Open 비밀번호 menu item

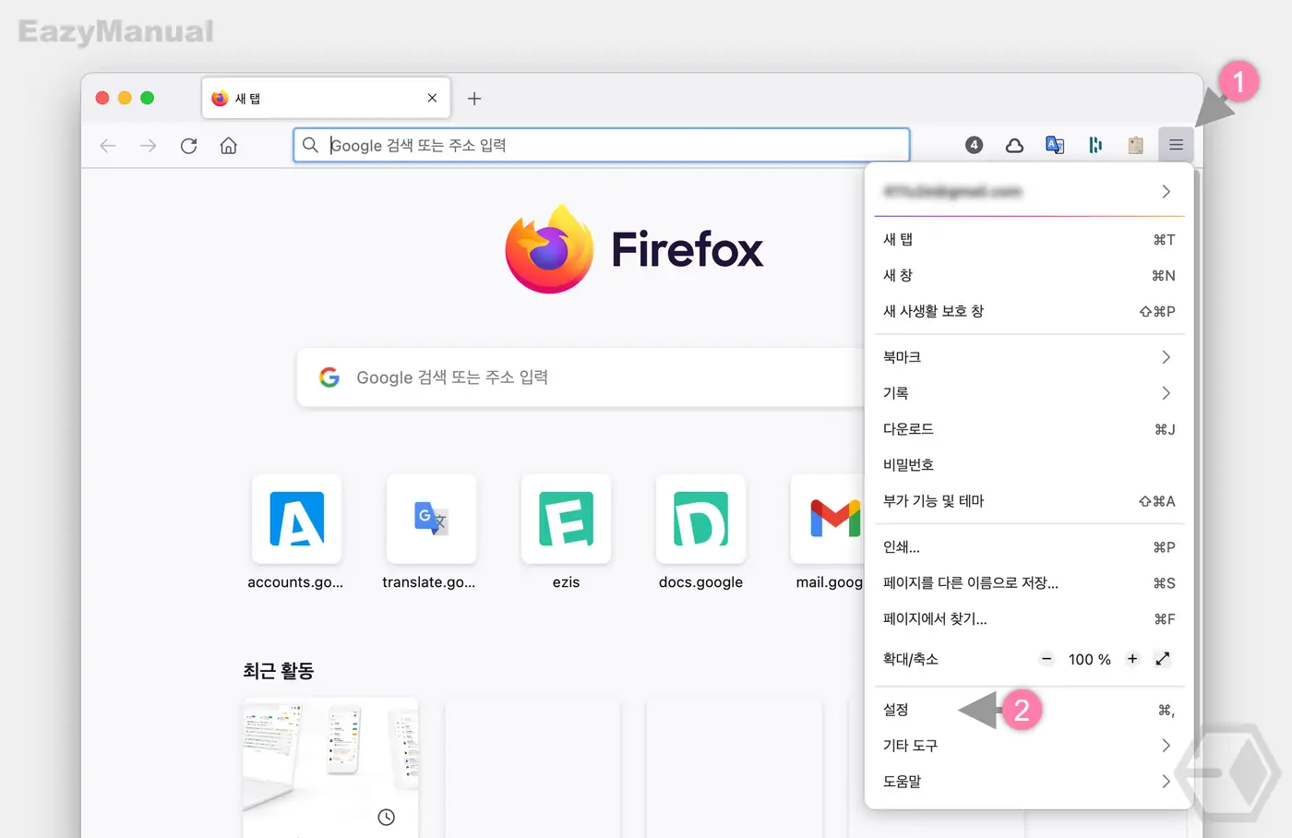1028,465
